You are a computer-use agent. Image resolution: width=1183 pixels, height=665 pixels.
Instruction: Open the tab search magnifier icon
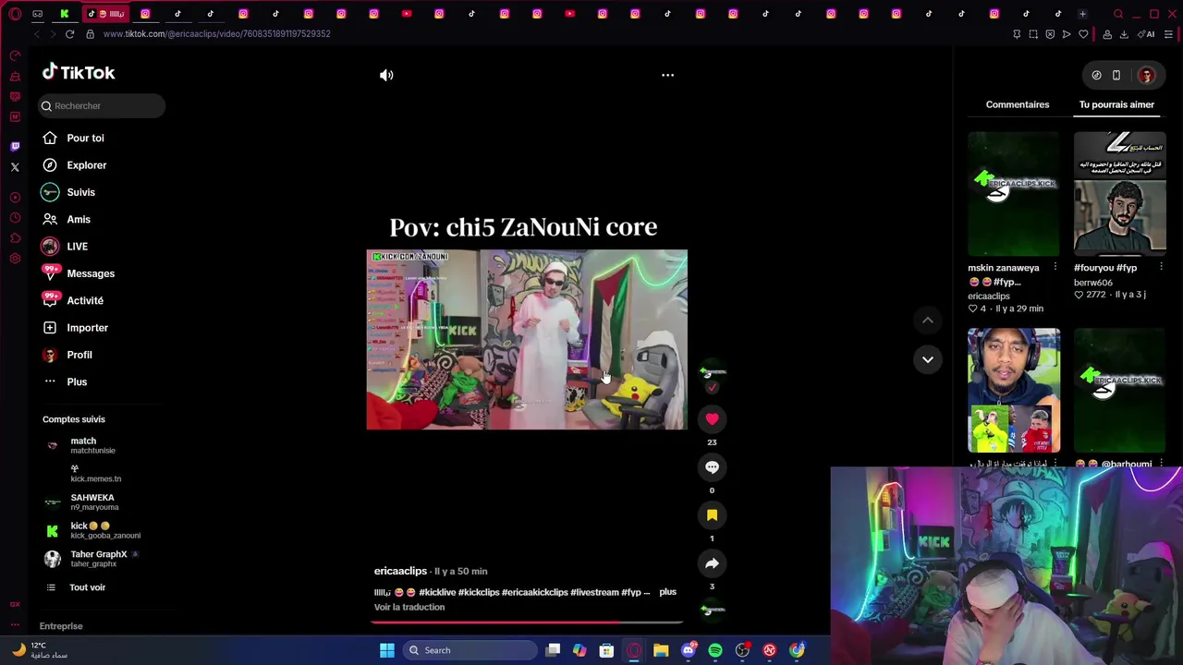pyautogui.click(x=1118, y=14)
